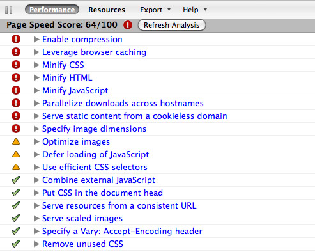Click error icon next to Minify CSS

[x=16, y=65]
